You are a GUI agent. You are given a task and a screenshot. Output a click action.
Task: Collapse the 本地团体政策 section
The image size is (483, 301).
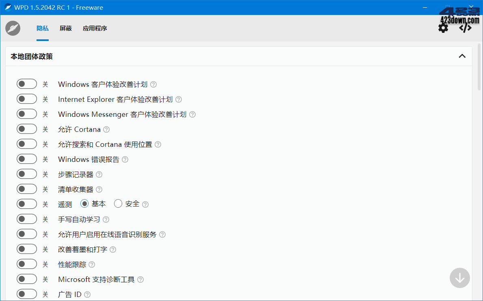pos(462,56)
